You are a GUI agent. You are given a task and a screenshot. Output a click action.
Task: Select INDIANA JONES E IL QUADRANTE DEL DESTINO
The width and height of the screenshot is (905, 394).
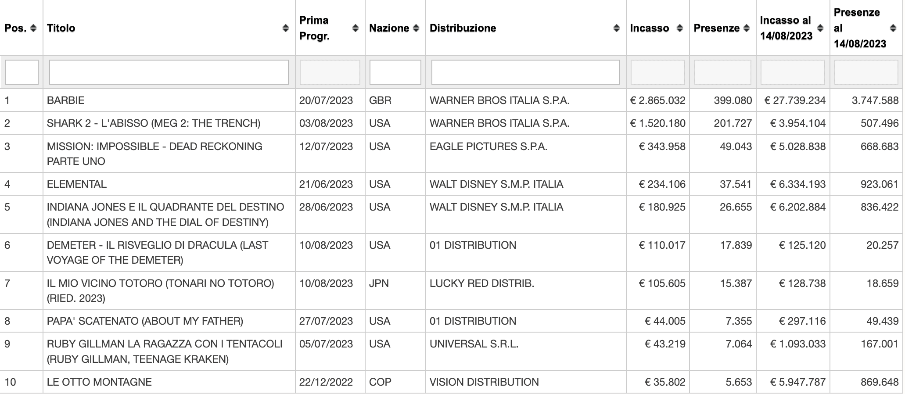pyautogui.click(x=165, y=215)
